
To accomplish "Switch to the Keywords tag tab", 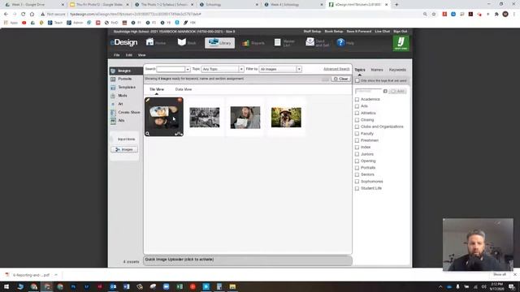I will [x=397, y=70].
